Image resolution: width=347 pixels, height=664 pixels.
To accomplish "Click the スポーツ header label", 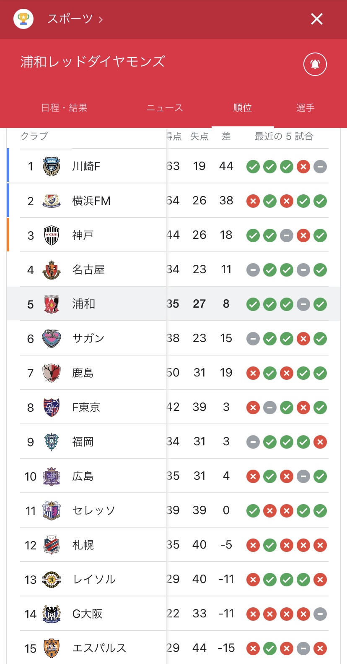I will pyautogui.click(x=70, y=19).
